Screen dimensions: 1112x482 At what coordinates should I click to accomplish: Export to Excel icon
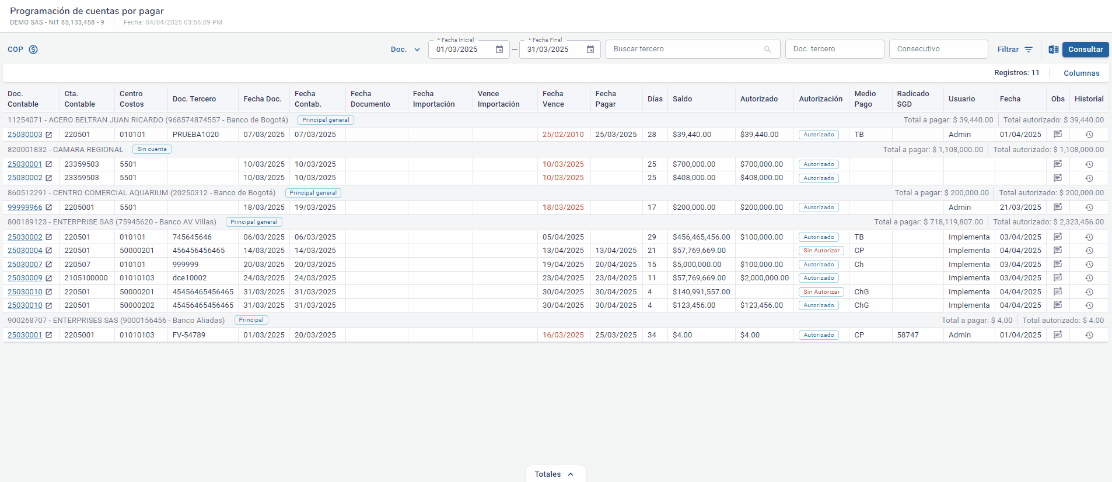click(x=1054, y=50)
